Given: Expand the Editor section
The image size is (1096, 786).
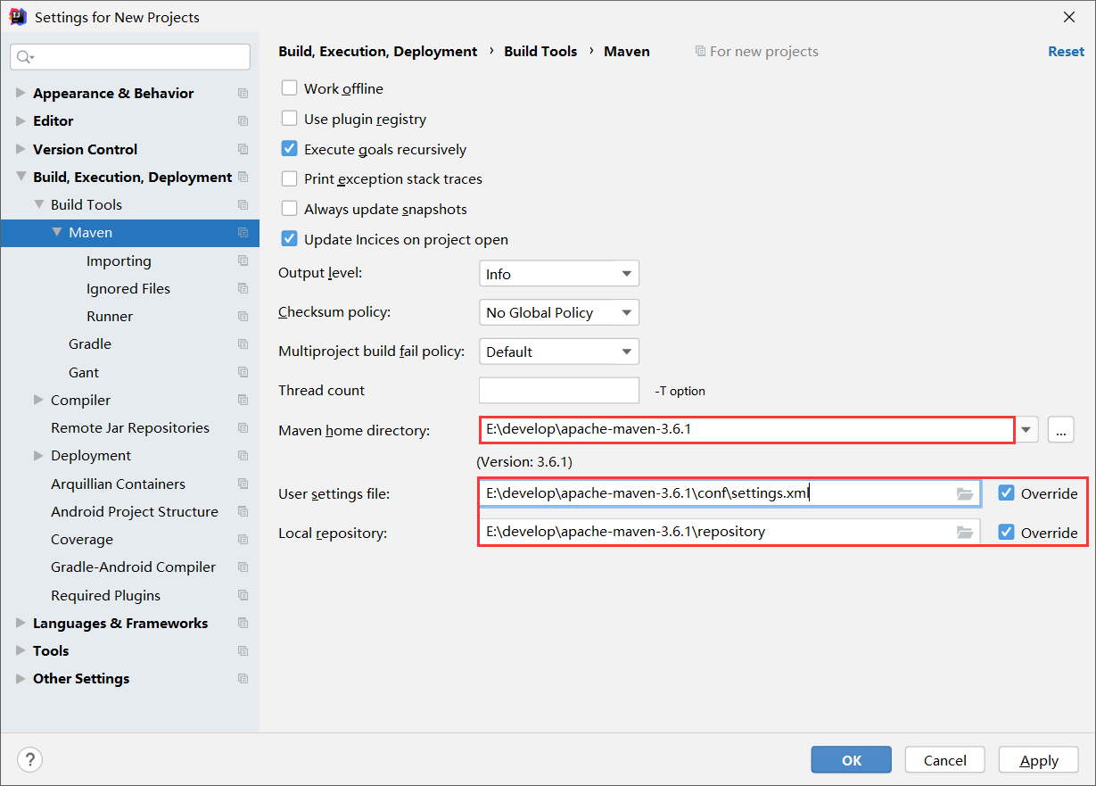Looking at the screenshot, I should tap(21, 120).
